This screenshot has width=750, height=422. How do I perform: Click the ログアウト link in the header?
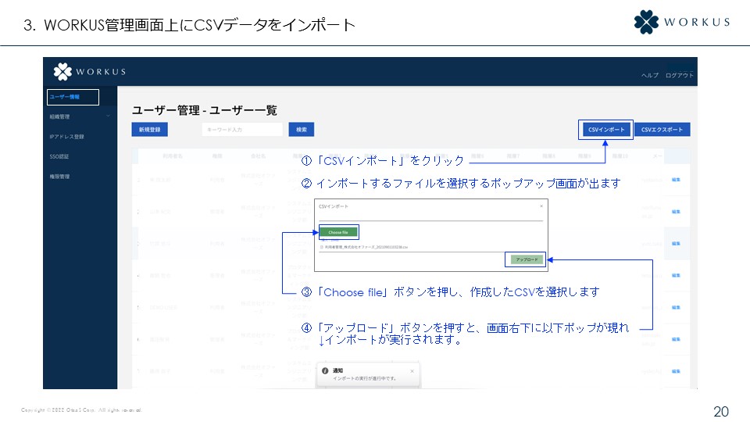(679, 75)
